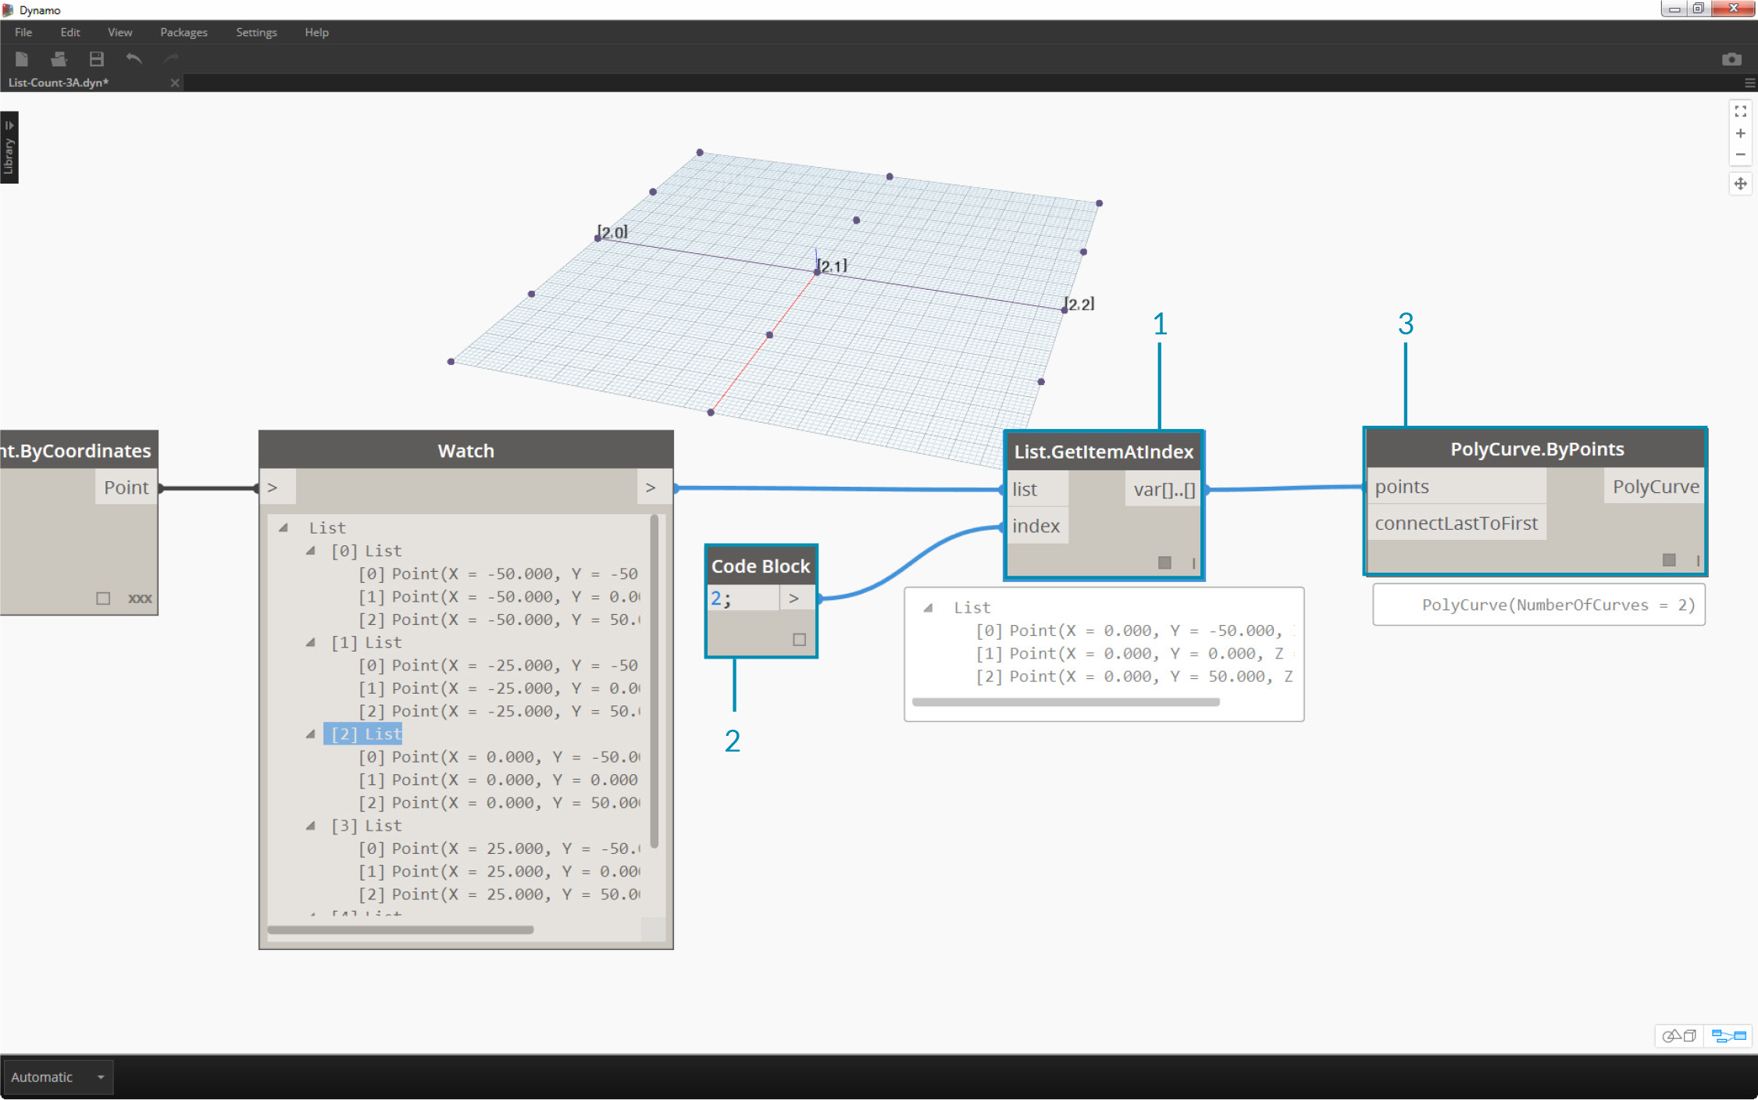Open the View menu

point(119,32)
